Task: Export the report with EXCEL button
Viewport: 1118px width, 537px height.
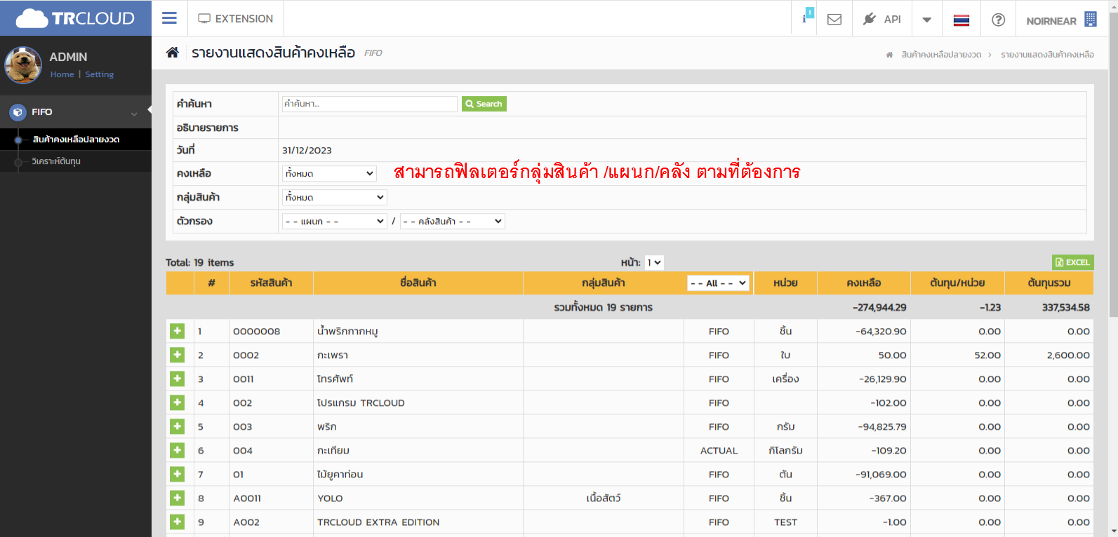Action: click(1072, 262)
